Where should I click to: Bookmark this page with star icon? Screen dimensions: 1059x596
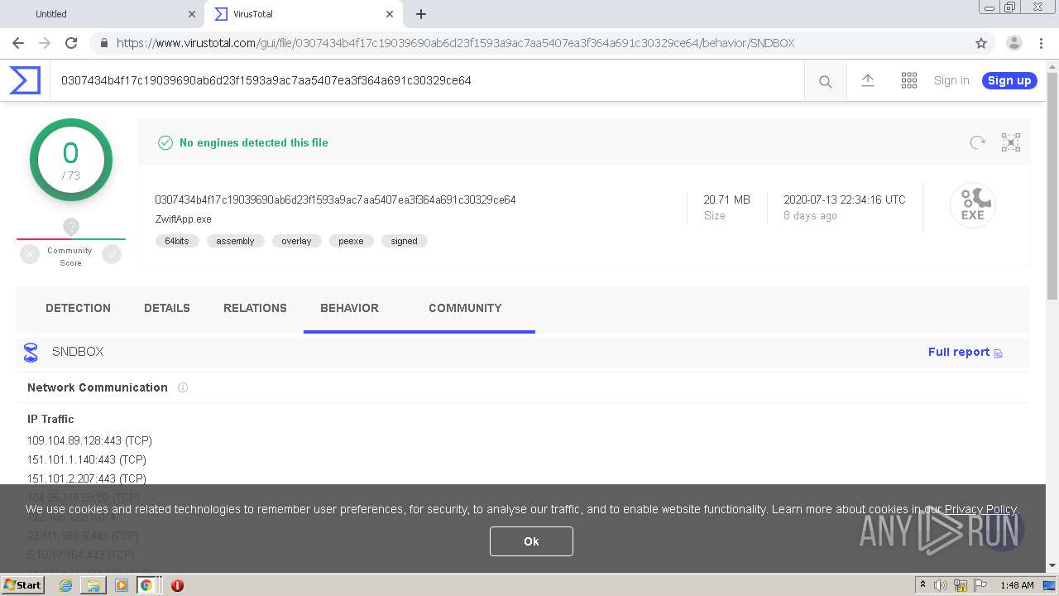(981, 43)
